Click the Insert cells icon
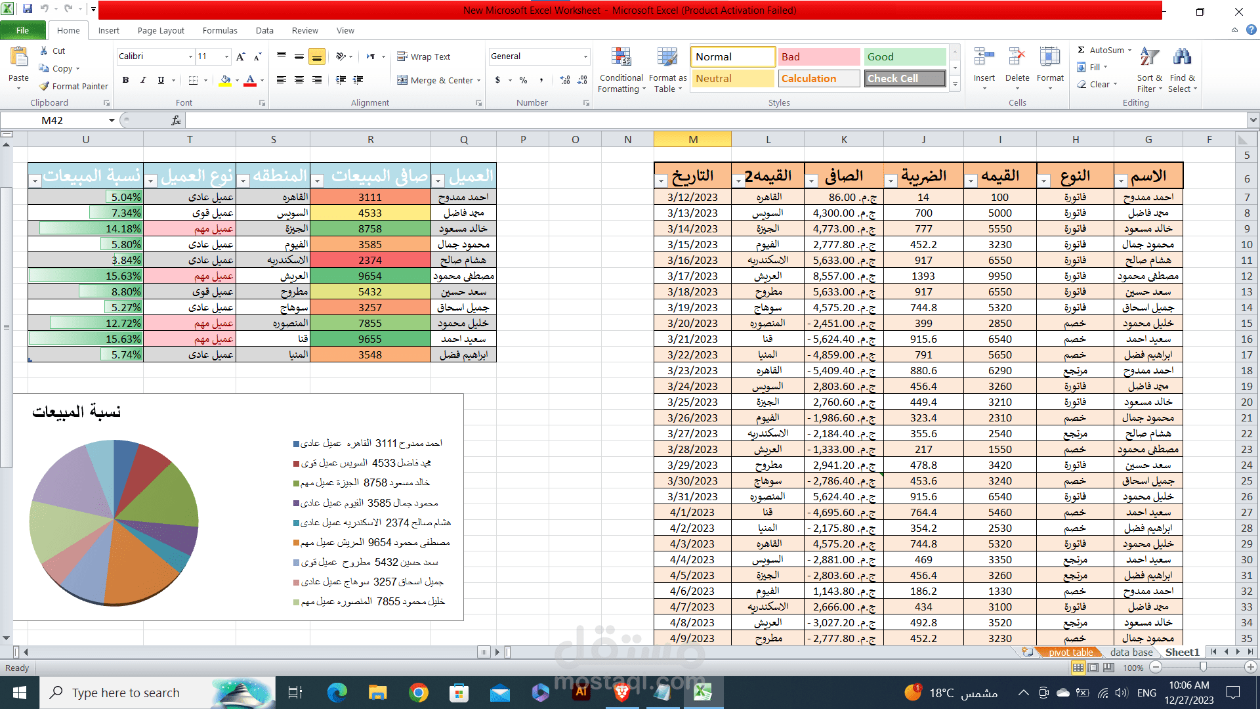Image resolution: width=1260 pixels, height=709 pixels. (984, 57)
